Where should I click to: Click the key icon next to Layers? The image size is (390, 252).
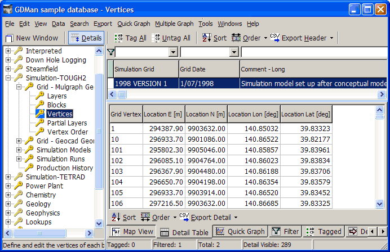point(40,96)
